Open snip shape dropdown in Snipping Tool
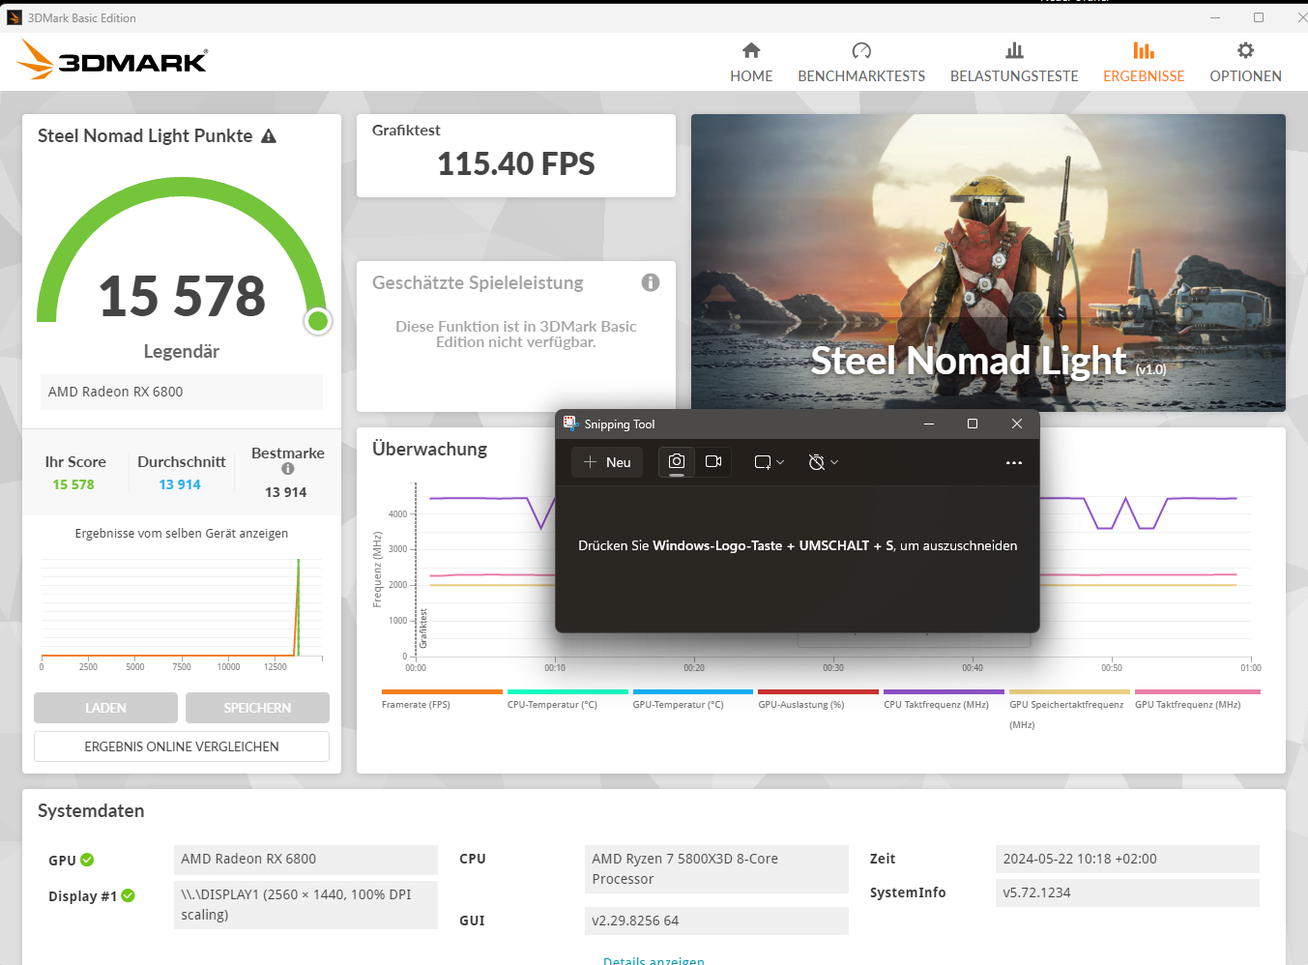Viewport: 1308px width, 965px height. [x=770, y=462]
